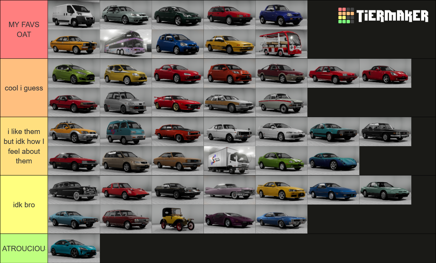Screen dimensions: 436x263
Task: Select the 'cool i guess' tier label
Action: pos(24,88)
